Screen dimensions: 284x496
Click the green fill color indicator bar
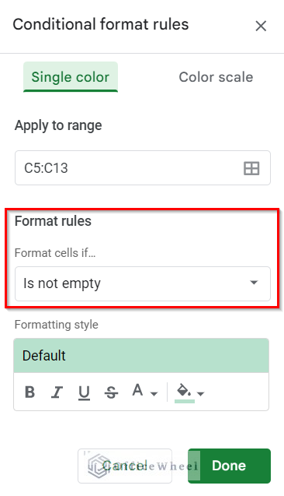(185, 401)
